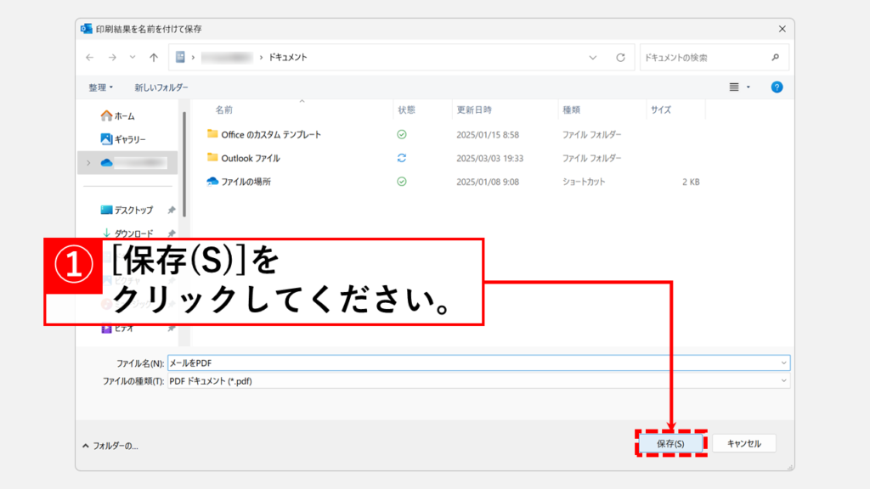Click the folder icon of Office のカスタム テンプレート
870x489 pixels.
tap(212, 133)
